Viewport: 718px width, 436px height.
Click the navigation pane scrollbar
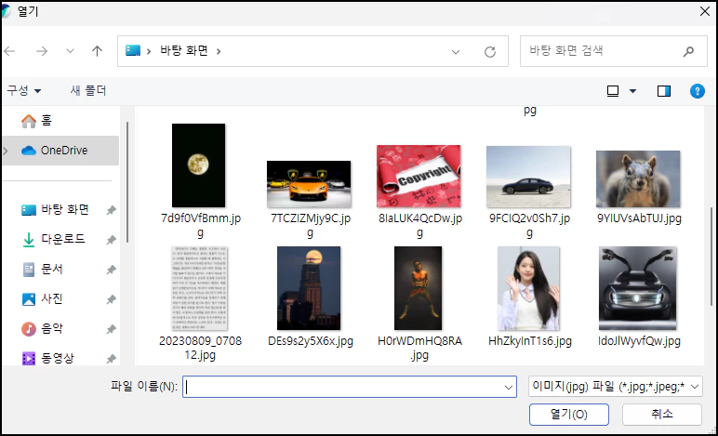coord(127,181)
